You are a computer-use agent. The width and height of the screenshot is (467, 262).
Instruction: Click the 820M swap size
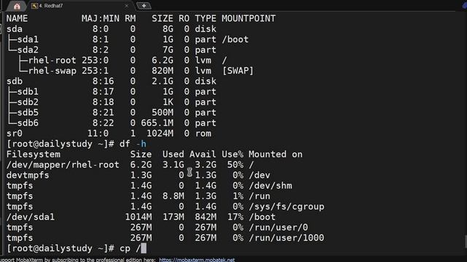point(162,71)
